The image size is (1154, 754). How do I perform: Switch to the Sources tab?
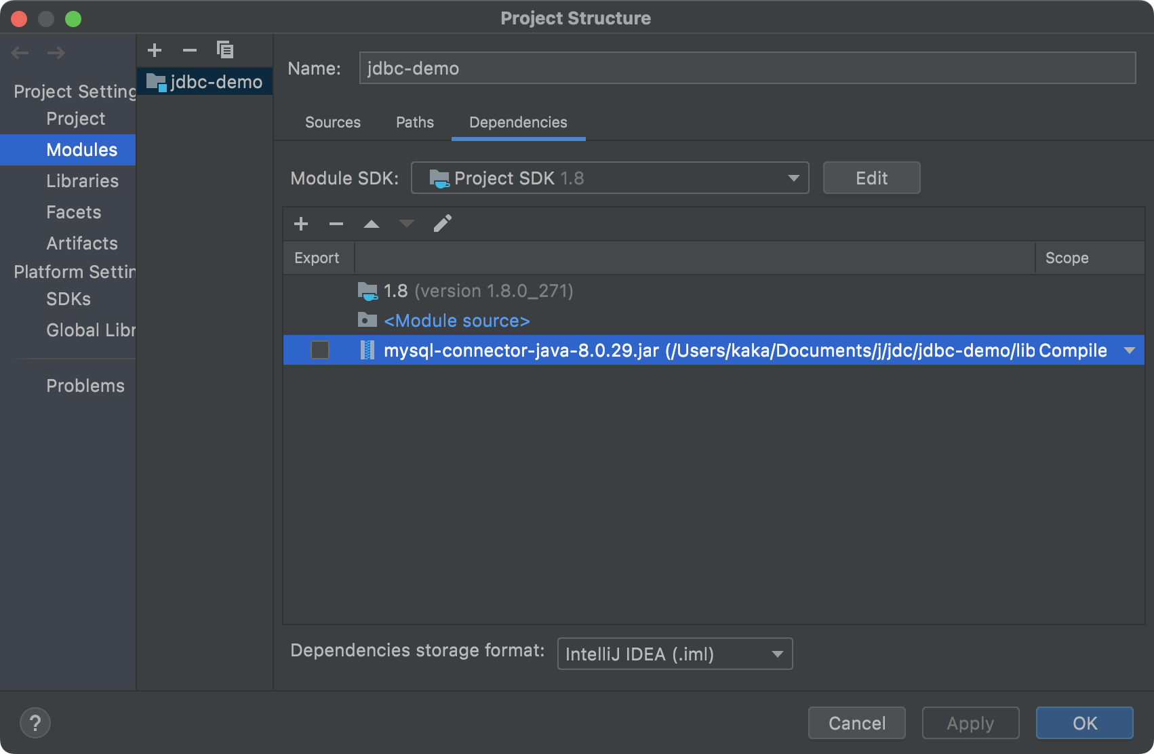[333, 123]
